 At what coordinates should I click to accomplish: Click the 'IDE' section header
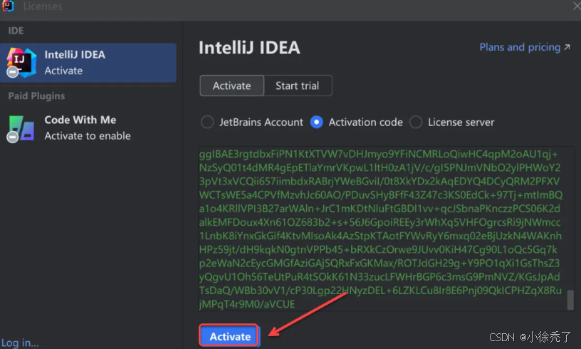pyautogui.click(x=16, y=31)
